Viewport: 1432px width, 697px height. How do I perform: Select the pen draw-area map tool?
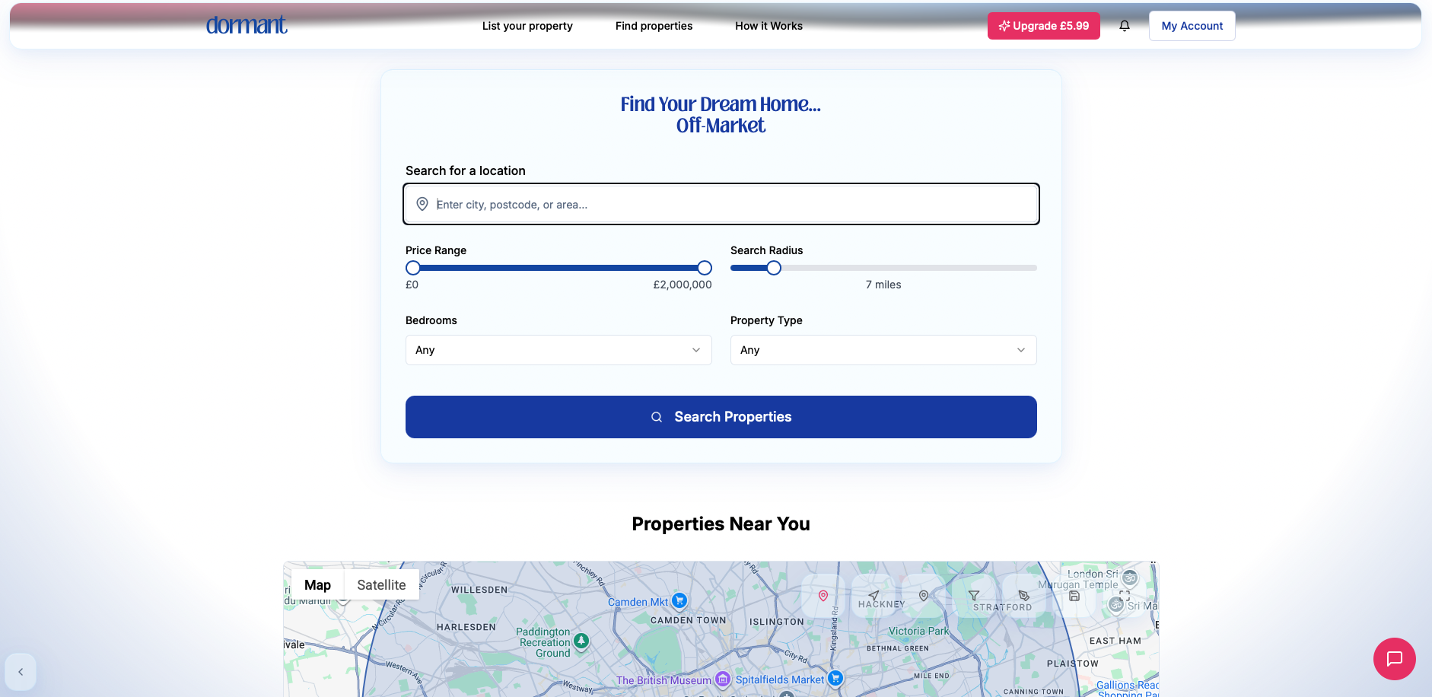pyautogui.click(x=1024, y=596)
